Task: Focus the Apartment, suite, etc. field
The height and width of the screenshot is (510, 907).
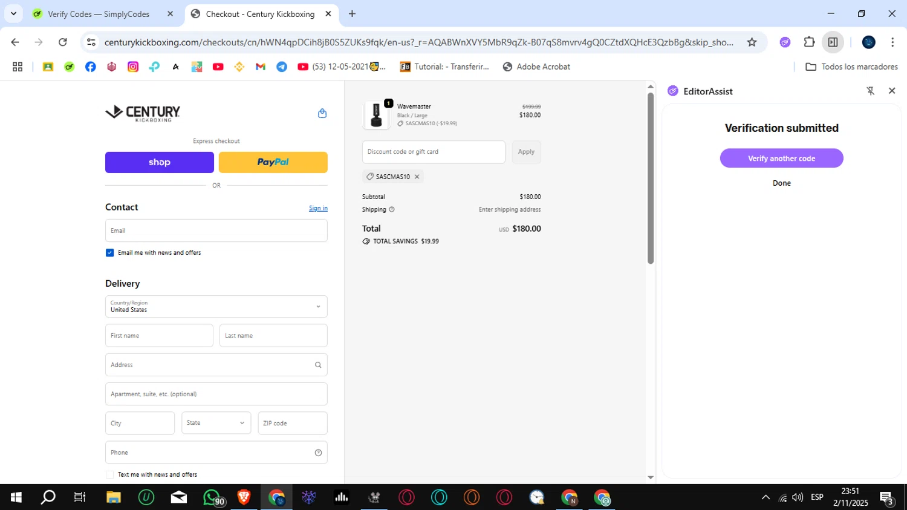Action: (216, 394)
